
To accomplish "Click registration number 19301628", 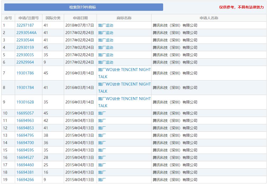I will [x=25, y=102].
